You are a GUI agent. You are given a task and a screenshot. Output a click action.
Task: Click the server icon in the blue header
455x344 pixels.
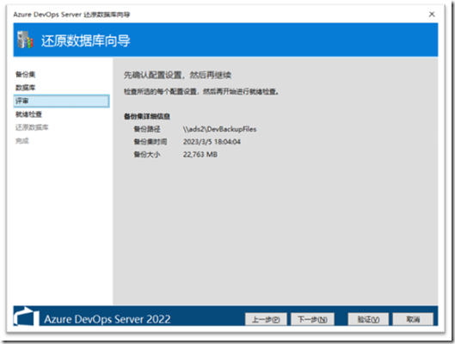tap(25, 40)
